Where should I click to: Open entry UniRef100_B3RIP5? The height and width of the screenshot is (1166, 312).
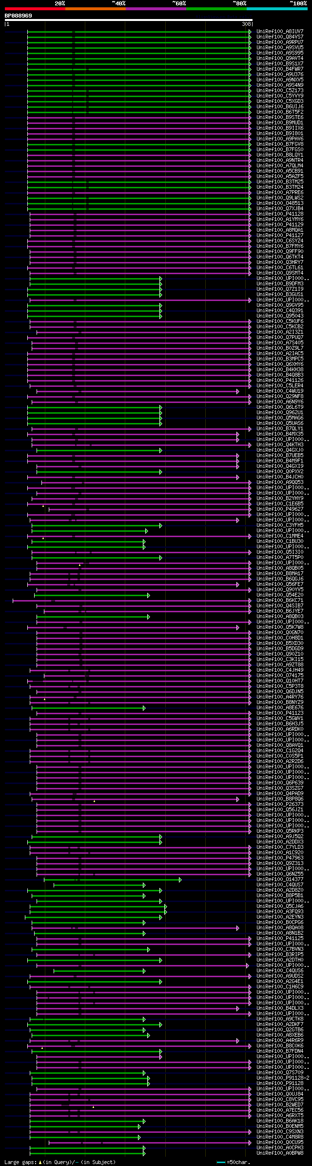coord(280,954)
